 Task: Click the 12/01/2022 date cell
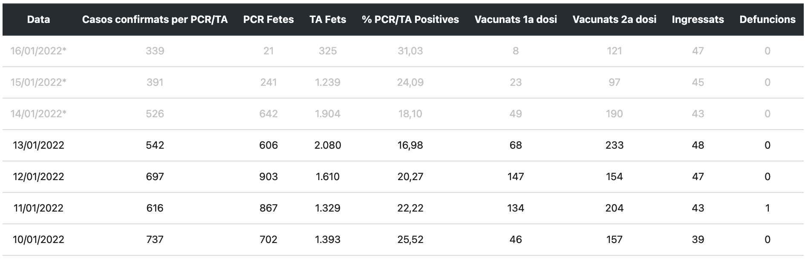38,177
